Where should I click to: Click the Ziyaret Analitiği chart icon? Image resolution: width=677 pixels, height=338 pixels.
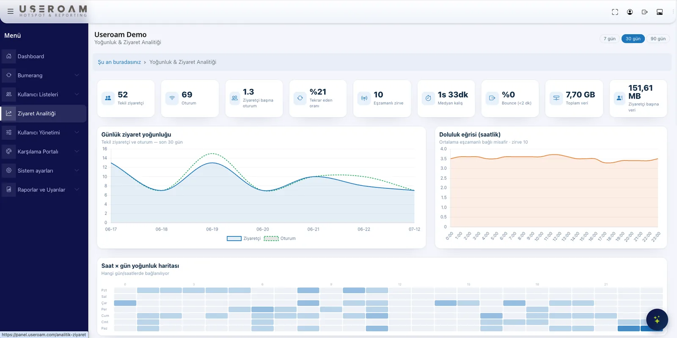pos(9,113)
